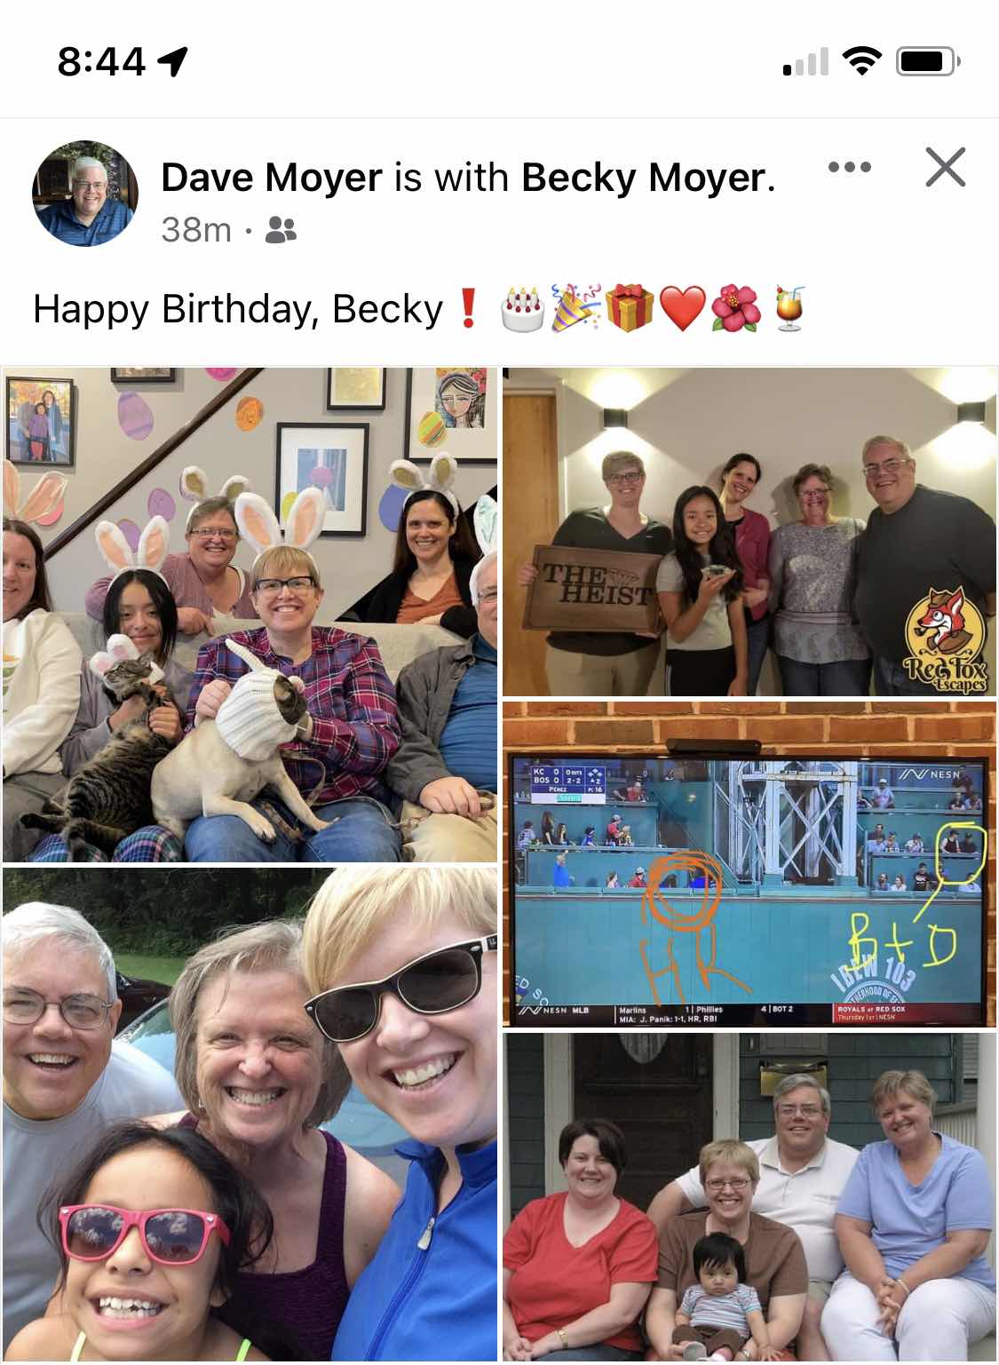
Task: Tap the battery status bar icon
Action: click(x=929, y=61)
